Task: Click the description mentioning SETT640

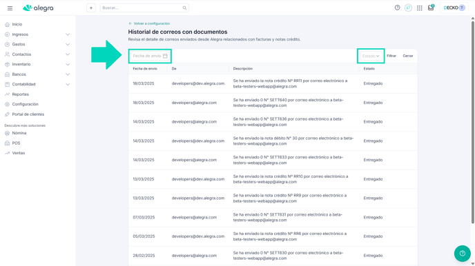Action: pos(288,103)
